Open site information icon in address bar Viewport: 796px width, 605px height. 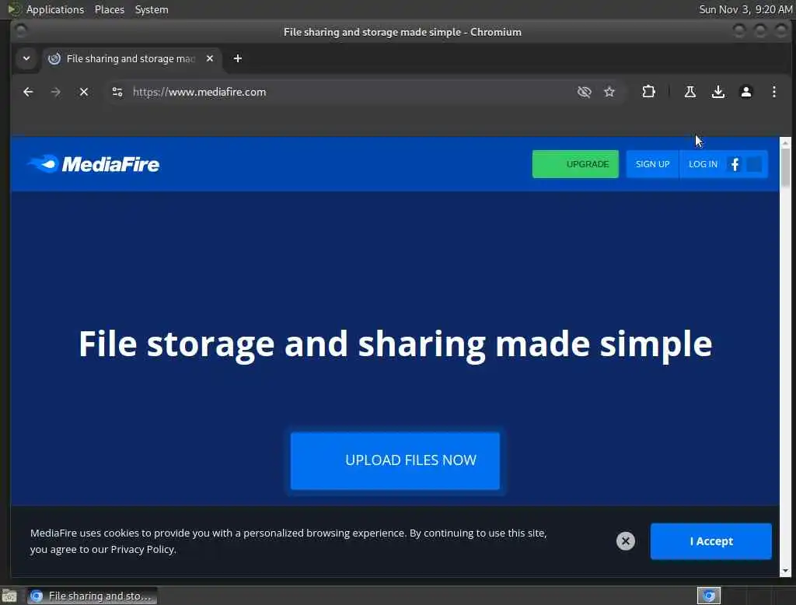[117, 92]
